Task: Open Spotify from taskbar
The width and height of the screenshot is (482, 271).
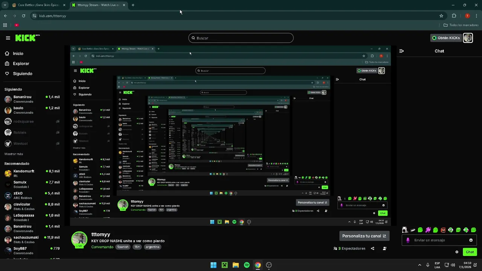Action: [247, 265]
